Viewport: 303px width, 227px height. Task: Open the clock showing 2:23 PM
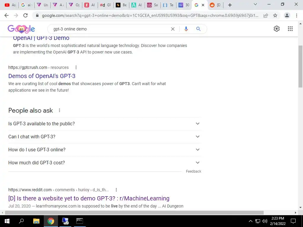(278, 221)
